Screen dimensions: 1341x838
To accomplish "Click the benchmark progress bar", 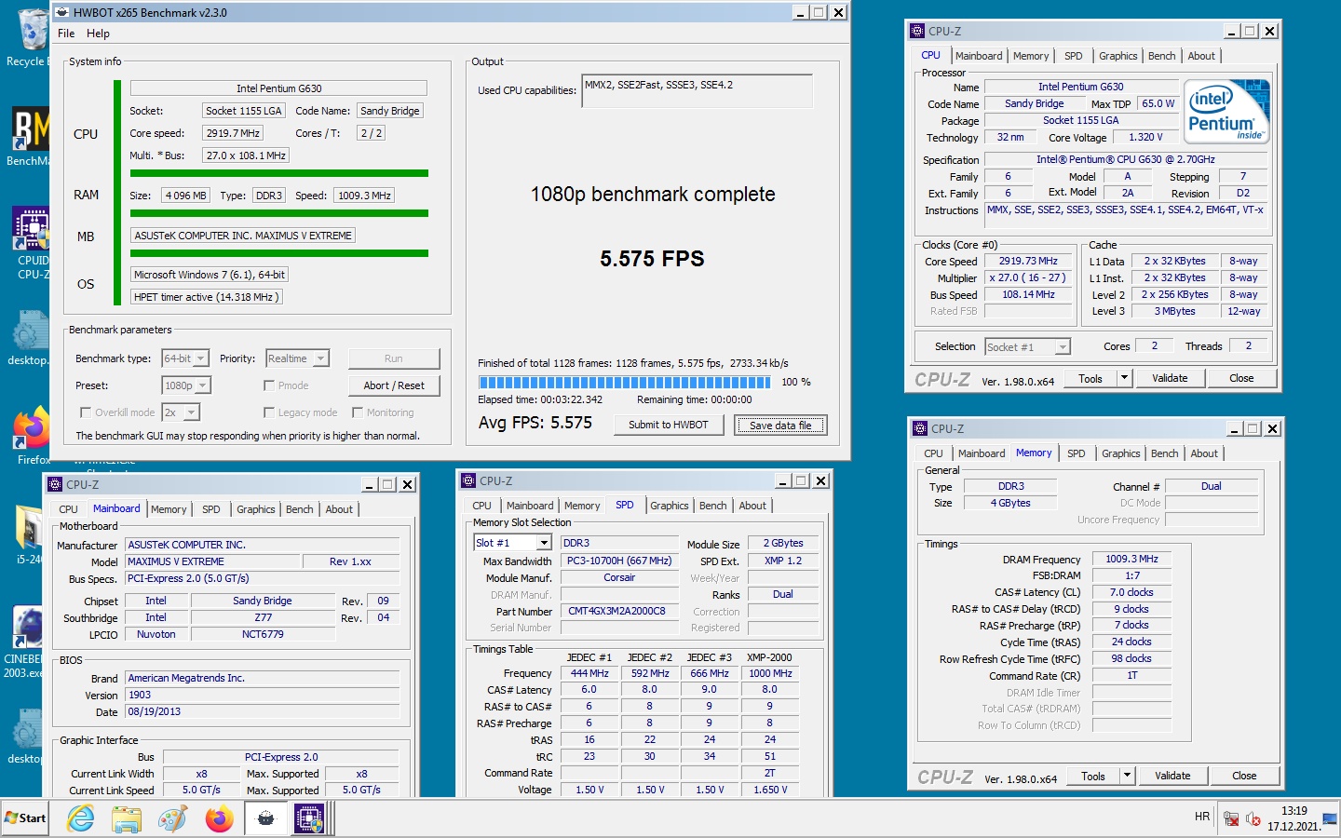I will pos(624,382).
